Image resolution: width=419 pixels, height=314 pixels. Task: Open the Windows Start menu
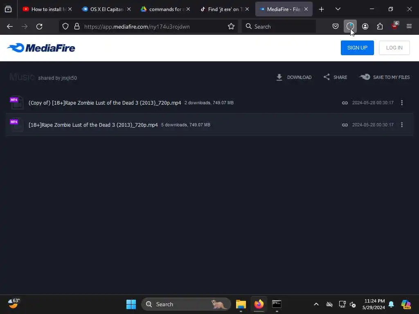(x=131, y=304)
